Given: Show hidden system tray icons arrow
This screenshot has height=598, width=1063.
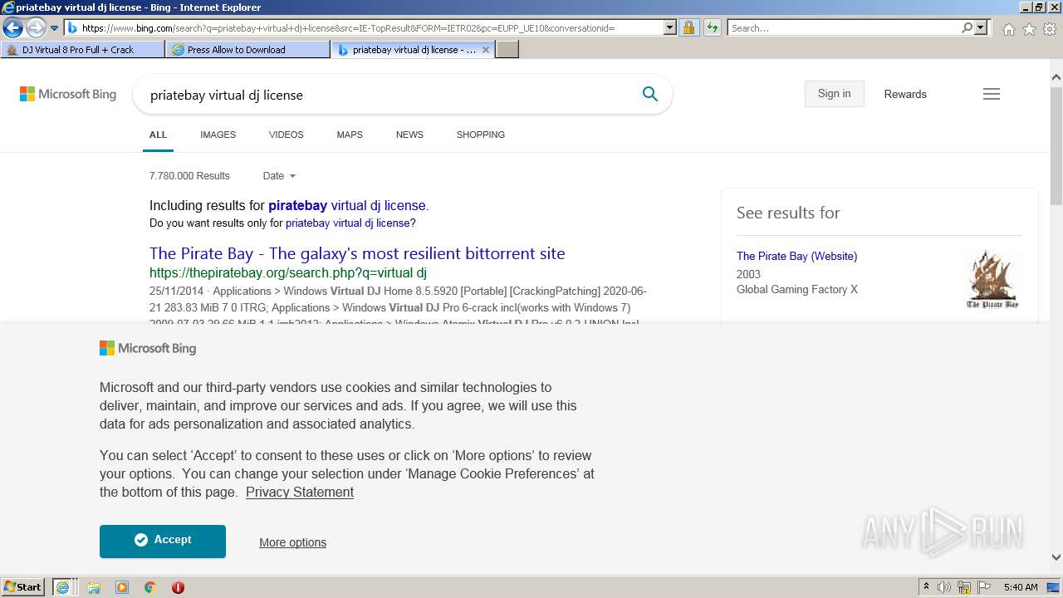Looking at the screenshot, I should pos(926,587).
